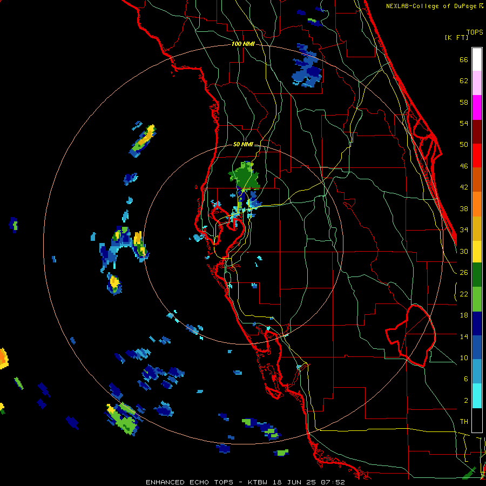The image size is (486, 486).
Task: Pick the magenta swatch in the legend
Action: [x=477, y=107]
